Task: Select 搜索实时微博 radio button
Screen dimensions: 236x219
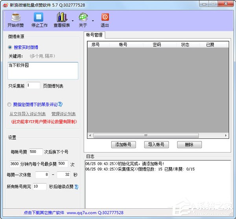Action: 10,48
